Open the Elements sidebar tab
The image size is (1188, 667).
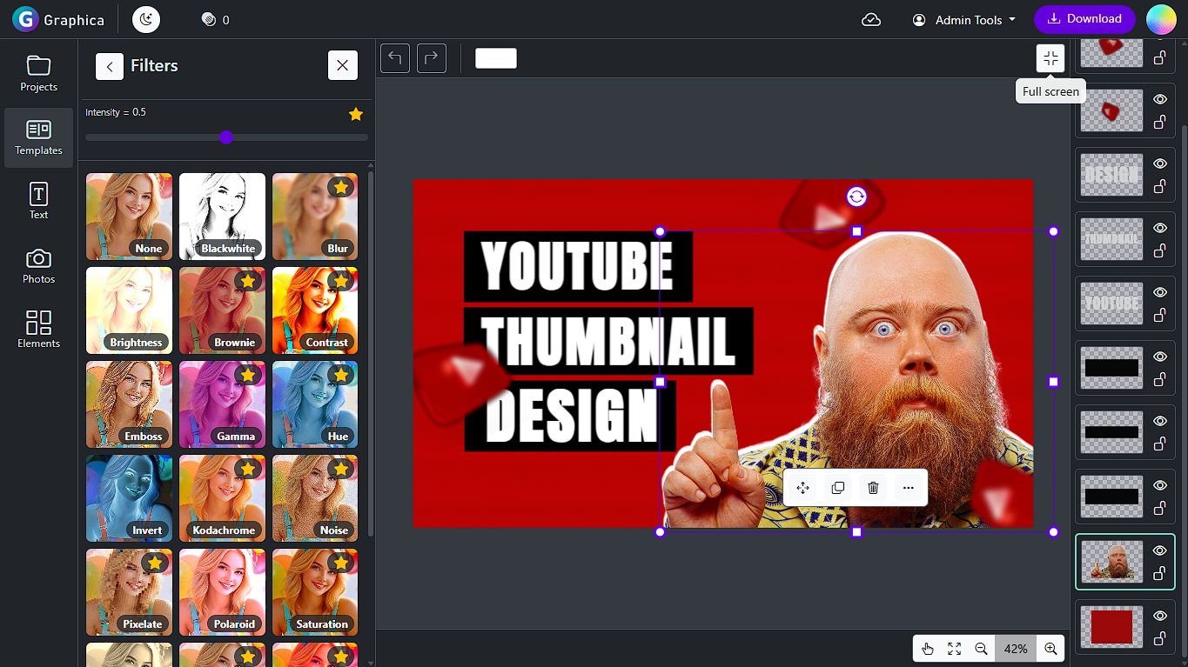point(38,330)
